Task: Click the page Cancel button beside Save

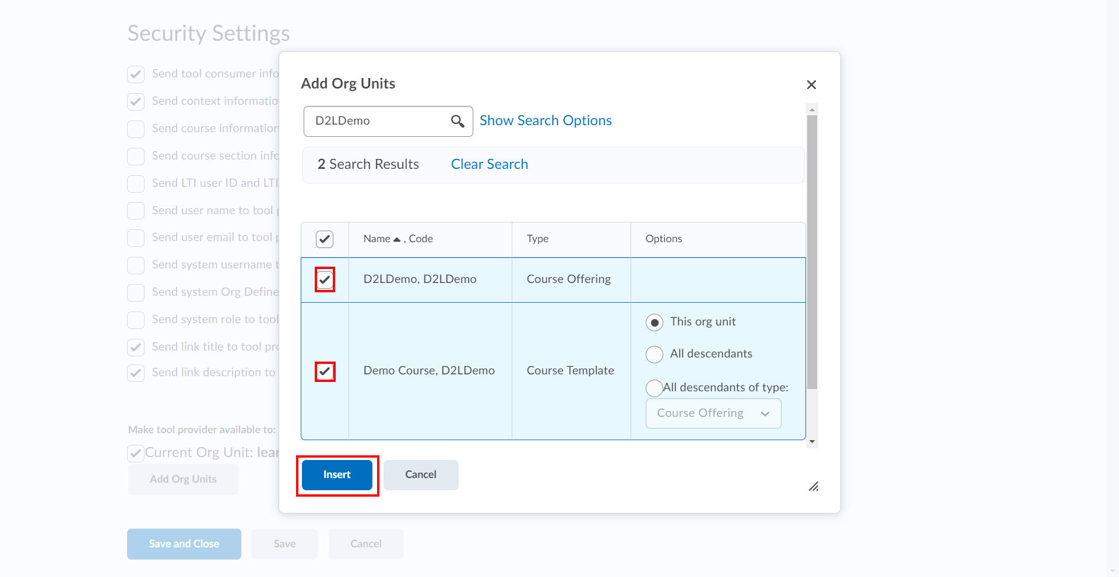Action: point(366,544)
